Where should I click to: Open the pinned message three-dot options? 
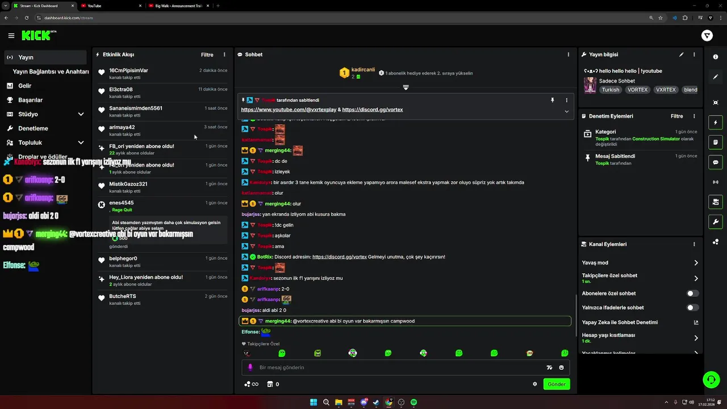coord(566,100)
